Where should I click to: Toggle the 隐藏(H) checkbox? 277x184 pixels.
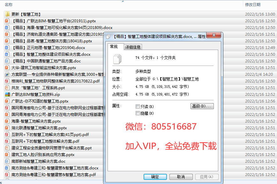[138, 113]
